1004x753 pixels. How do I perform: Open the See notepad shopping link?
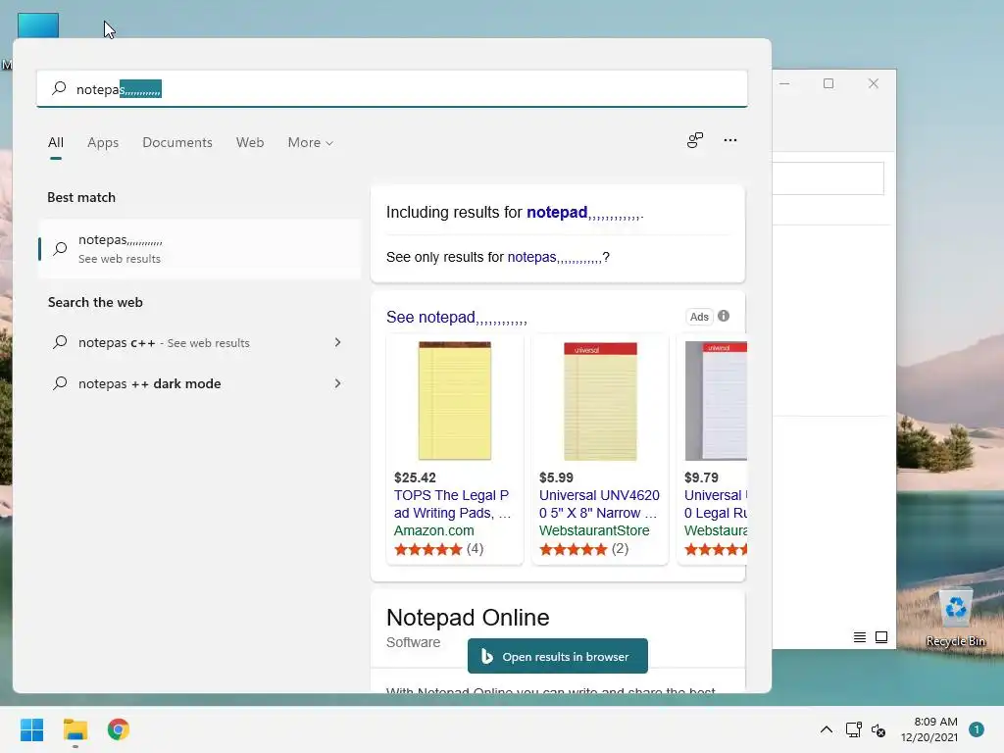click(457, 317)
